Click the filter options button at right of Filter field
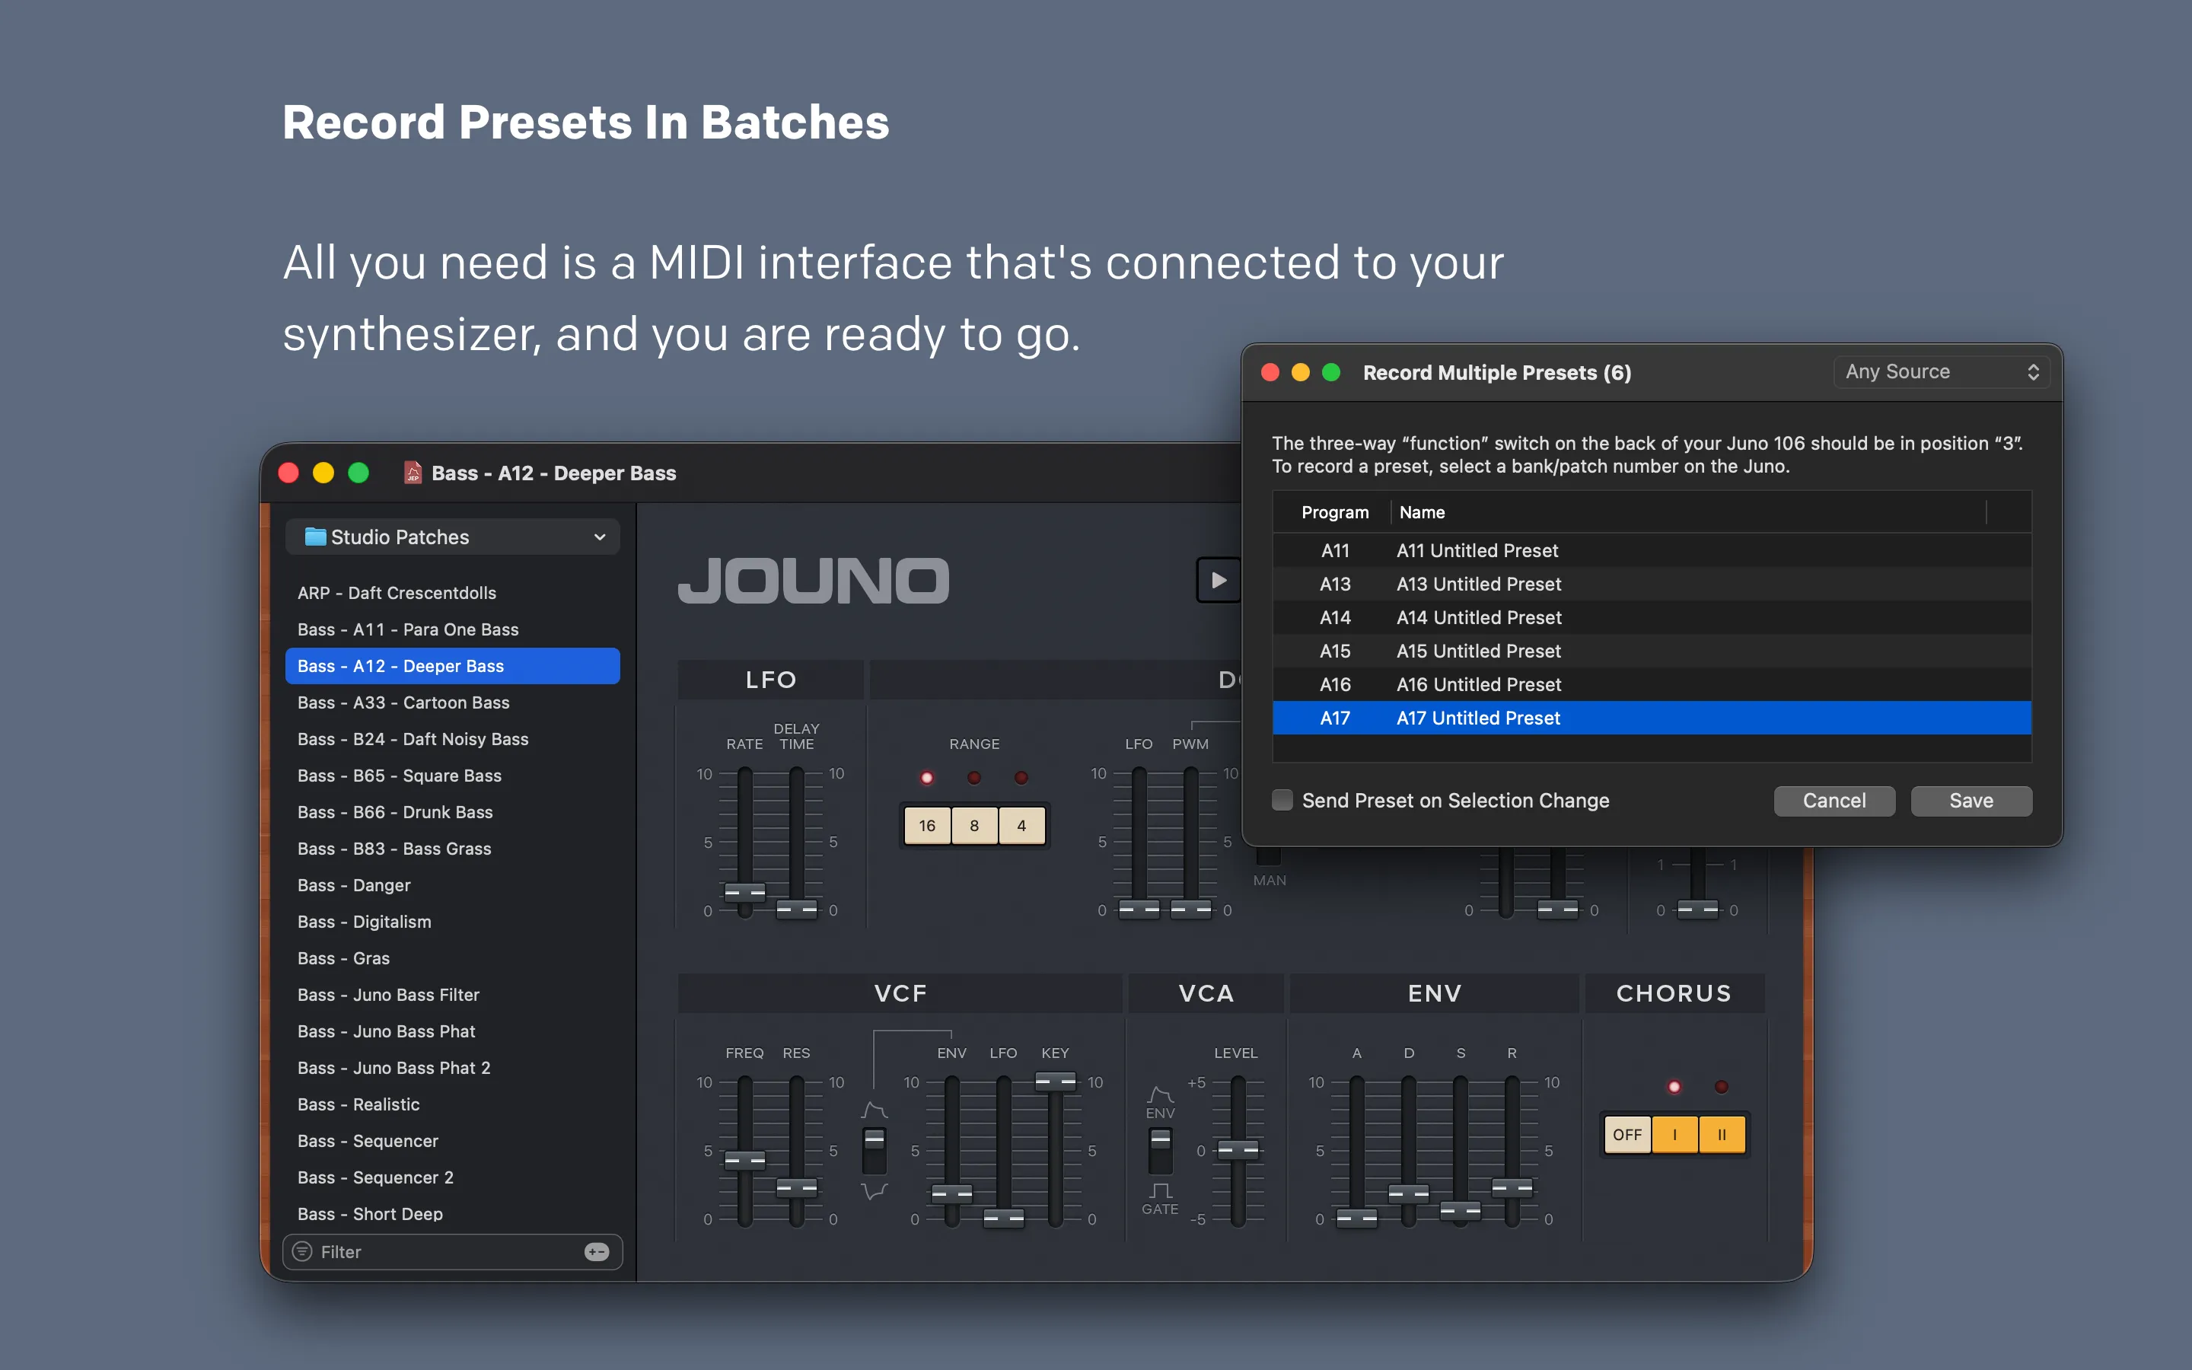The height and width of the screenshot is (1370, 2192). [597, 1251]
